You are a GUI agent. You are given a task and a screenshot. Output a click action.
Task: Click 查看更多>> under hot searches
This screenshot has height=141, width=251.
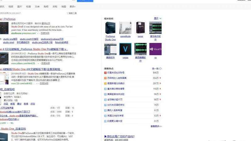(x=156, y=126)
